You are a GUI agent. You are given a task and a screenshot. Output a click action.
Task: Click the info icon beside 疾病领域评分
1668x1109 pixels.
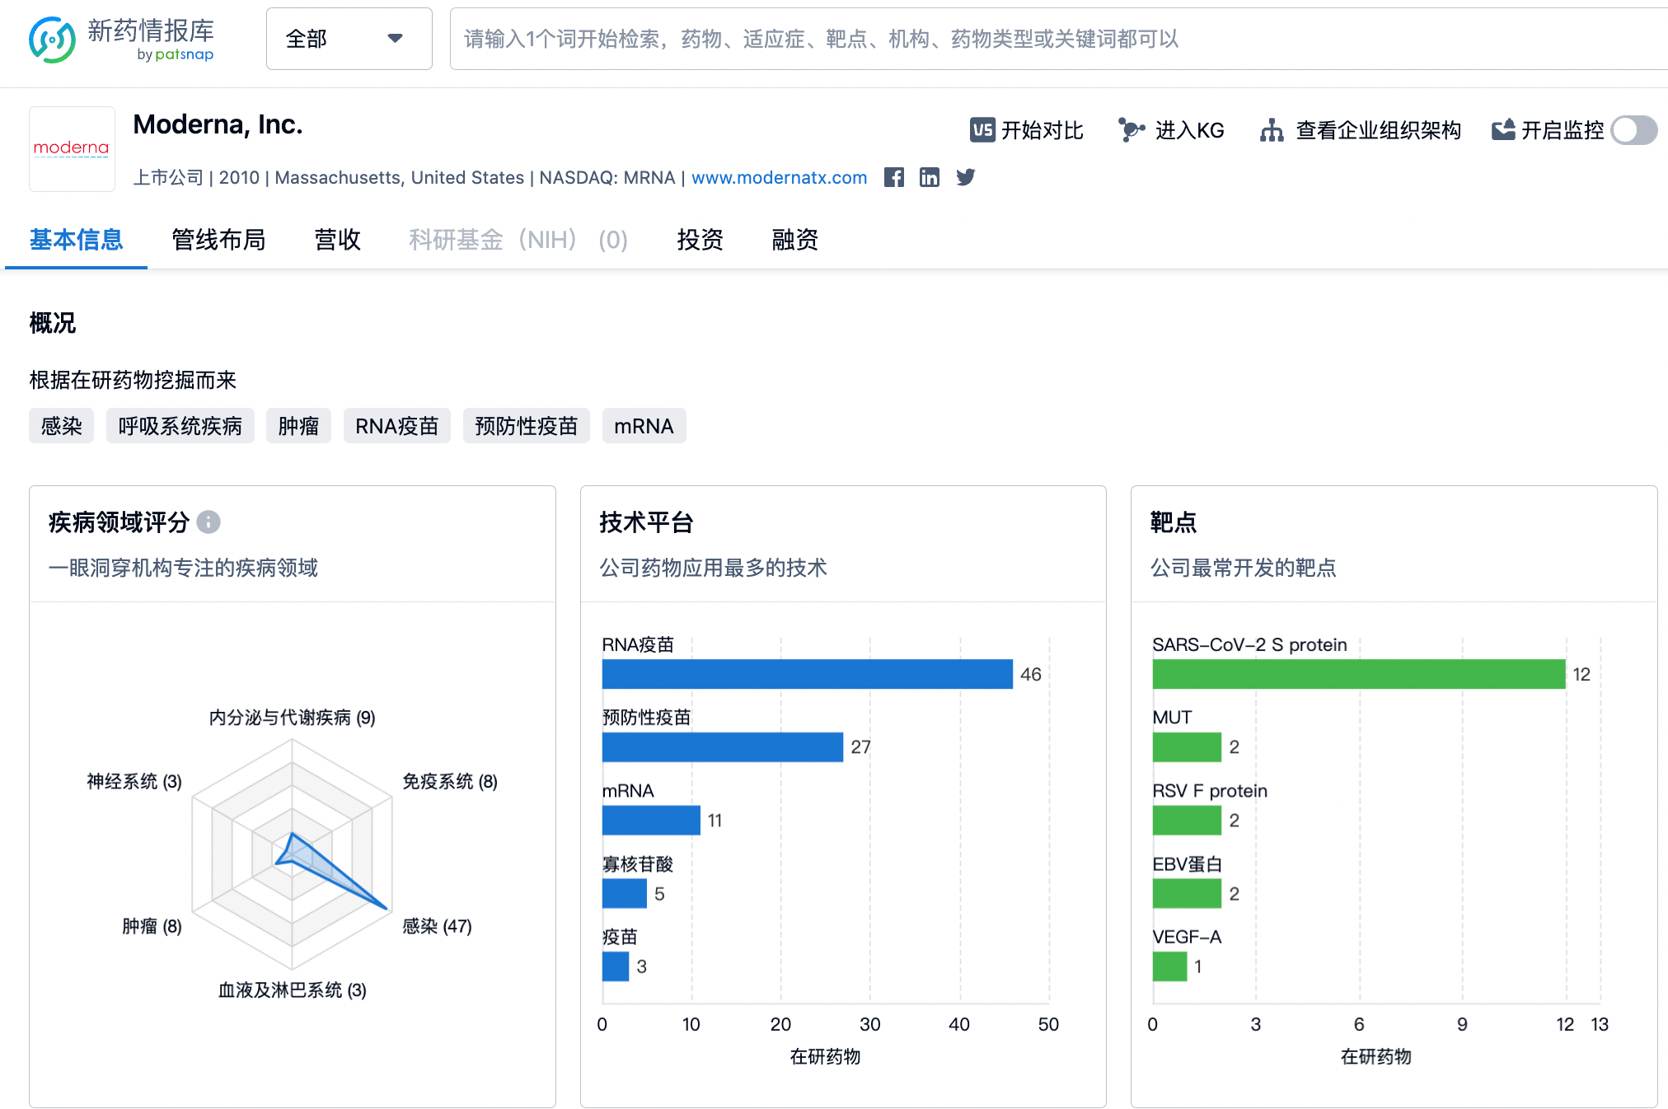(208, 522)
